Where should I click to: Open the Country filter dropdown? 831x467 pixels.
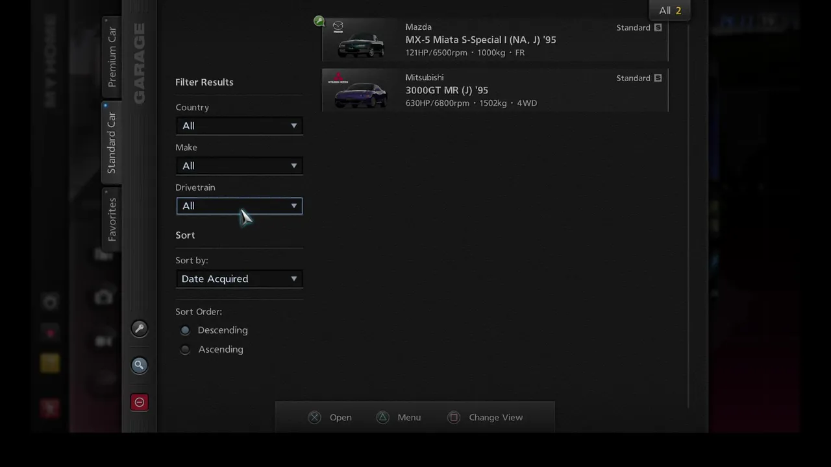(239, 126)
